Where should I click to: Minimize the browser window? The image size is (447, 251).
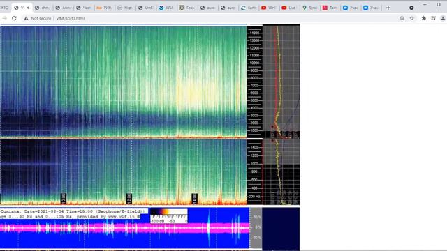(x=425, y=5)
